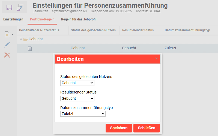Click the Datumszusammenführungstyp column header
This screenshot has height=136, width=218.
click(187, 30)
